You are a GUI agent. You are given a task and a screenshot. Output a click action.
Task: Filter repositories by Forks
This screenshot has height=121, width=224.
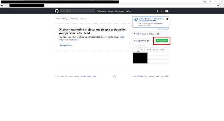[162, 50]
